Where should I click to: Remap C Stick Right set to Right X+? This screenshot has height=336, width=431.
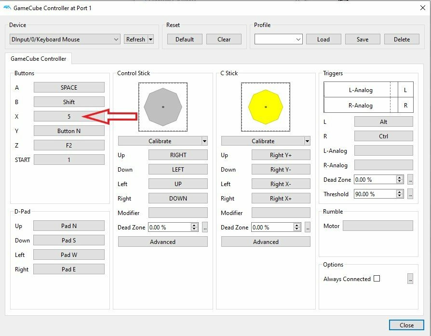pyautogui.click(x=281, y=198)
